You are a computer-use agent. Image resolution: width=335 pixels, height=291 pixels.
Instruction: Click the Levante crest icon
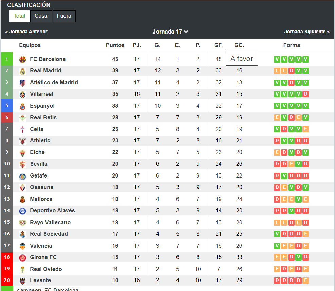[22, 281]
